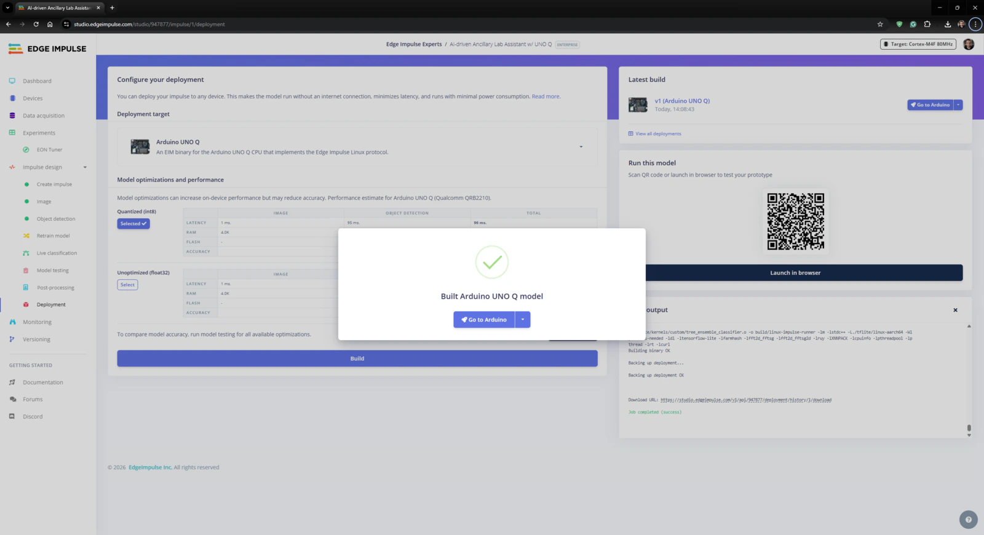Open the Chrome three-dot menu
Screen dimensions: 984x535
point(975,25)
